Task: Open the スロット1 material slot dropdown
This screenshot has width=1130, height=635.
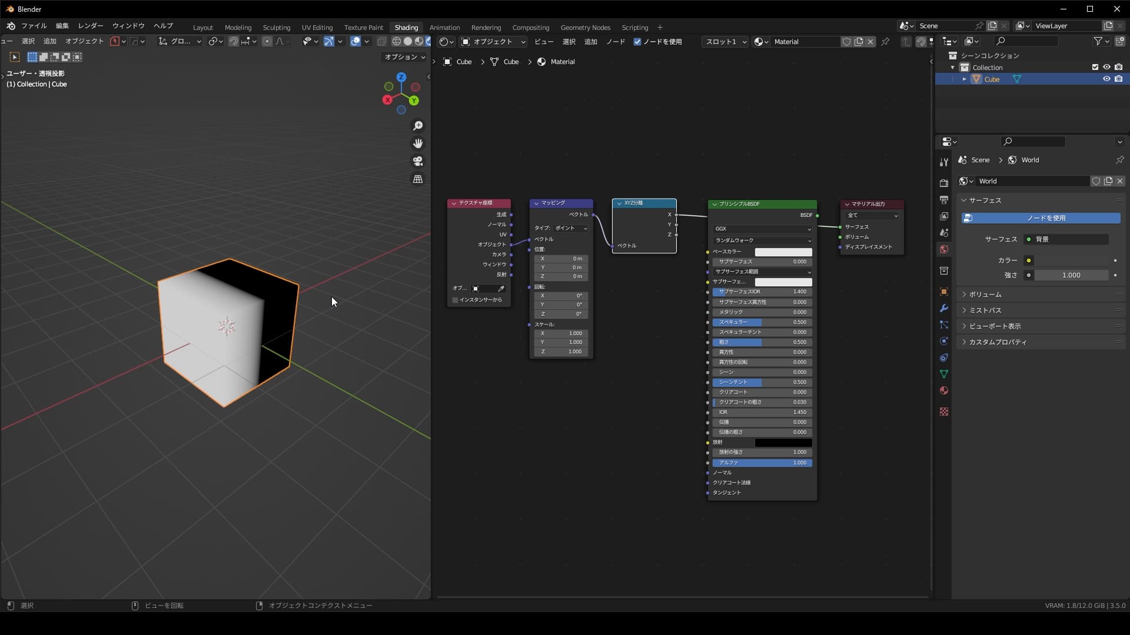Action: 724,42
